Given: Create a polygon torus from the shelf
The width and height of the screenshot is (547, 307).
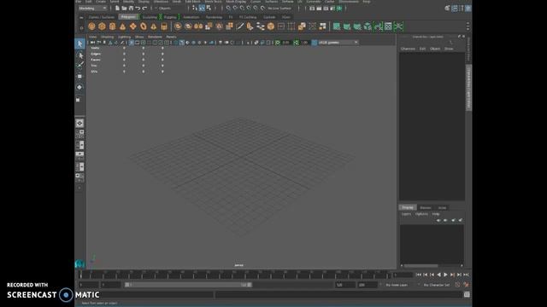Looking at the screenshot, I should coord(144,26).
